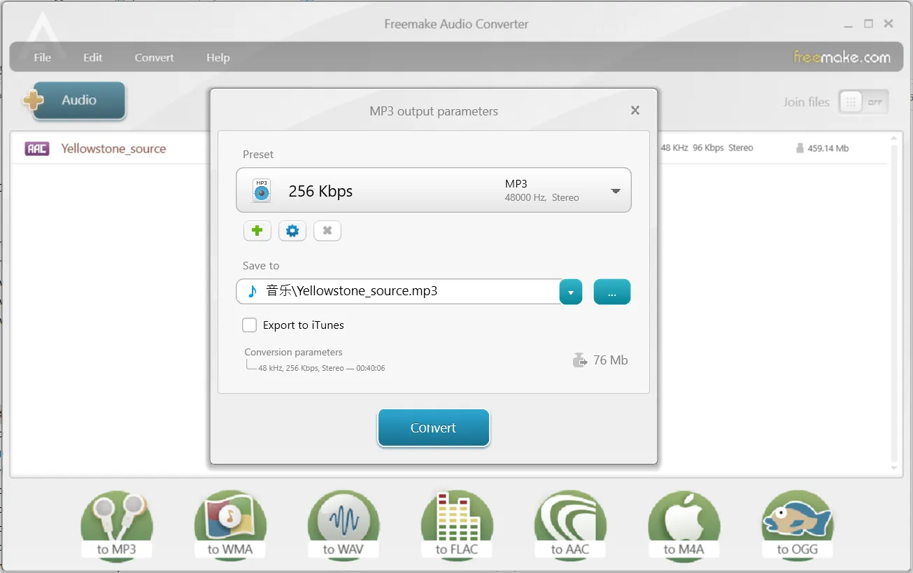Select the to WMA converter icon
Viewport: 913px width, 573px height.
230,525
